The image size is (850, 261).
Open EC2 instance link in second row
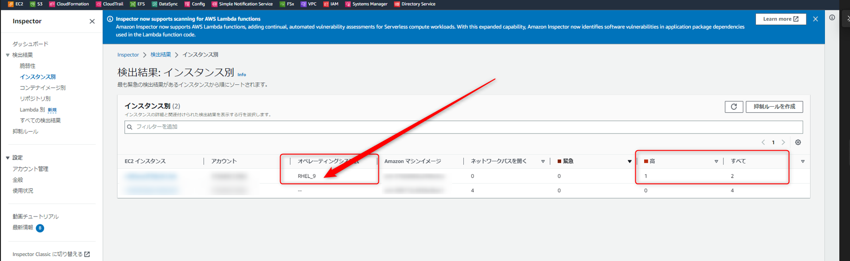coord(151,191)
